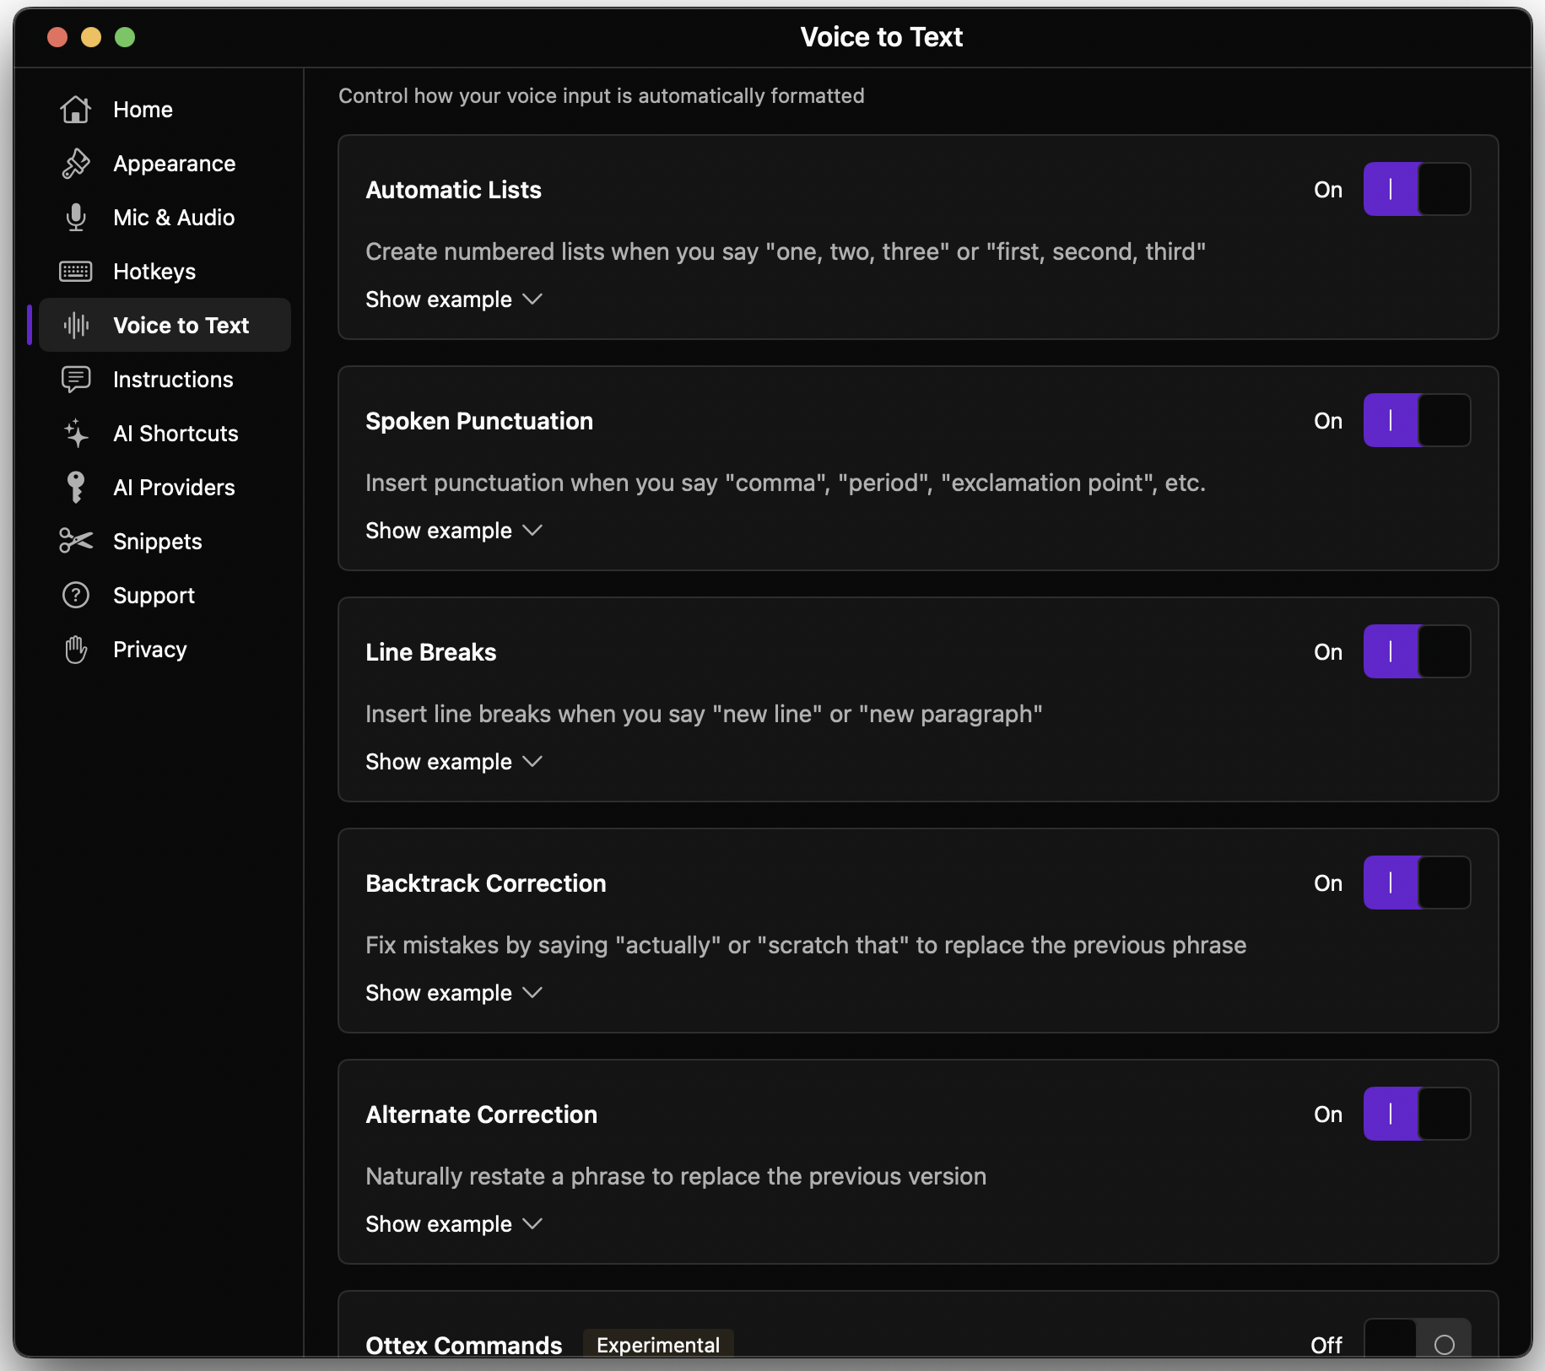
Task: Enable the Ottex Commands toggle
Action: pyautogui.click(x=1416, y=1343)
